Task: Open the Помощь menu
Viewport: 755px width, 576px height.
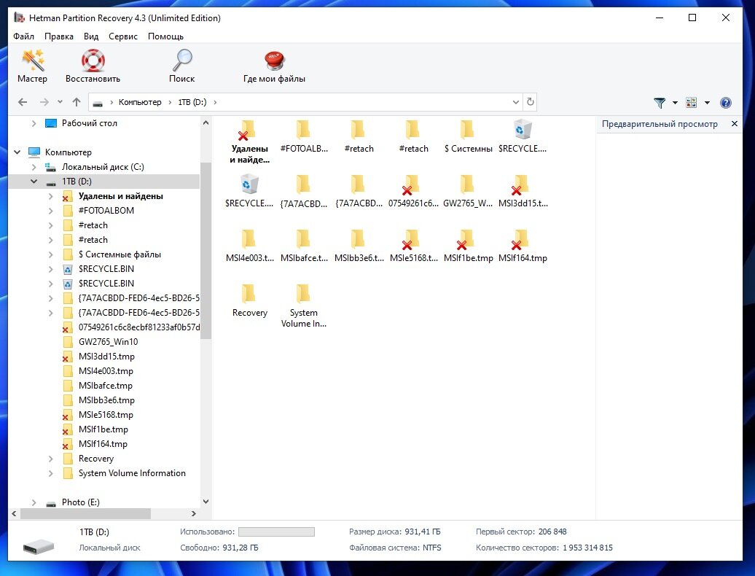Action: pos(165,36)
